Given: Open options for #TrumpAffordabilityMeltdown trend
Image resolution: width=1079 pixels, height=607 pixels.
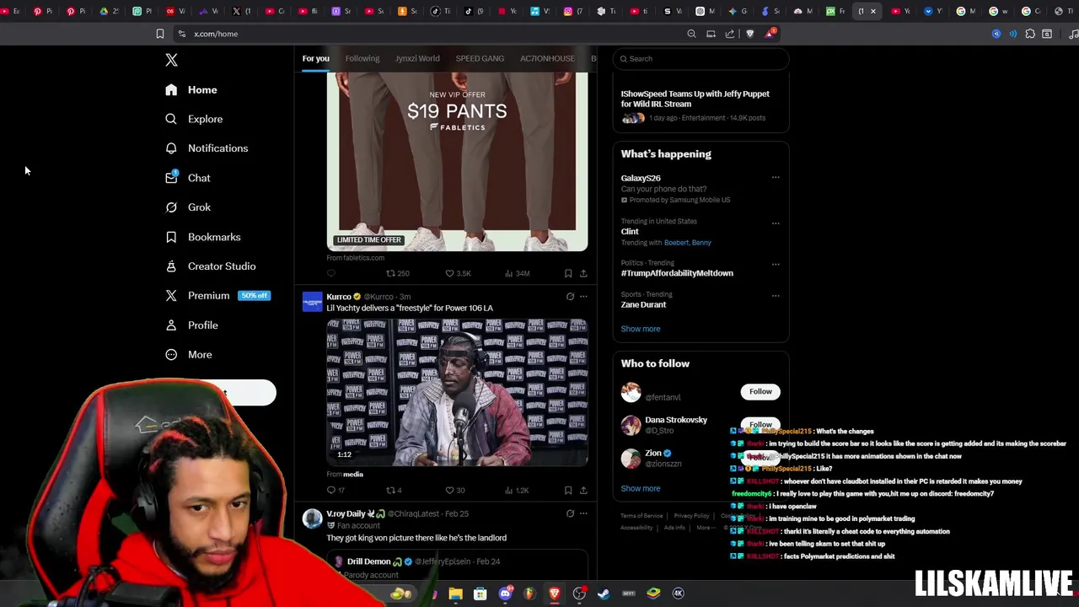Looking at the screenshot, I should coord(776,264).
